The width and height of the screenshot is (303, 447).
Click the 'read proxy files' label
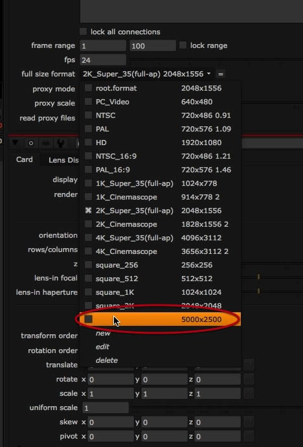(47, 118)
